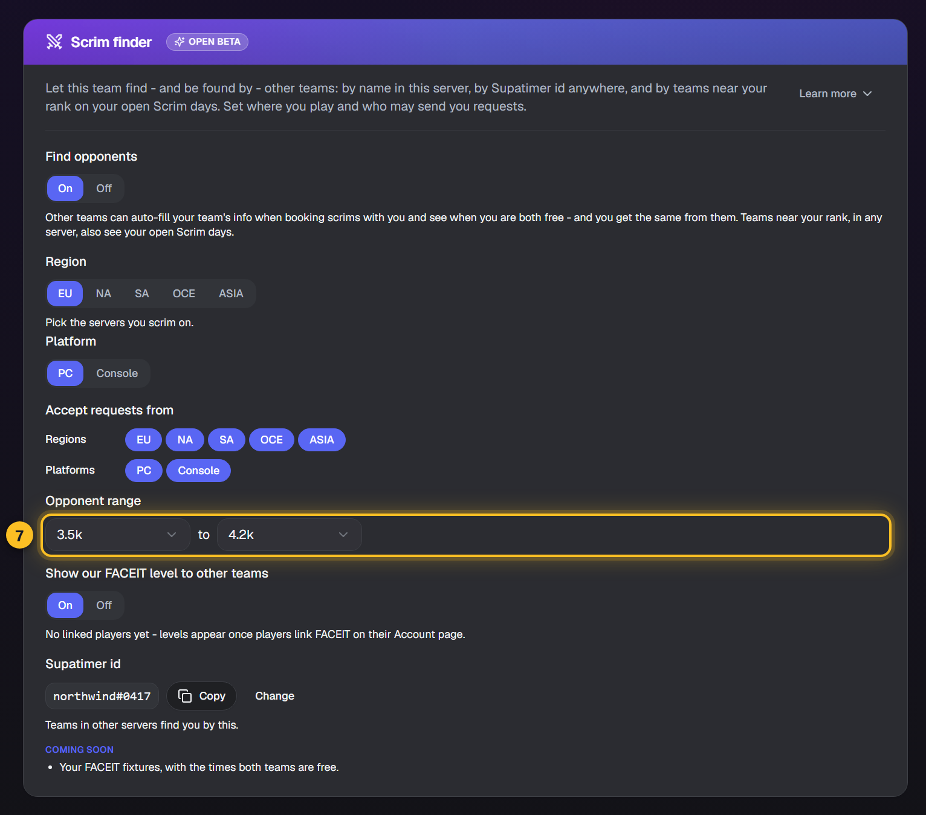
Task: Choose the OCE region option
Action: click(184, 294)
